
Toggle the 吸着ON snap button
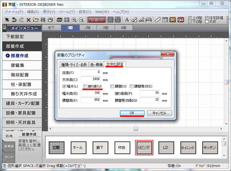[97, 20]
